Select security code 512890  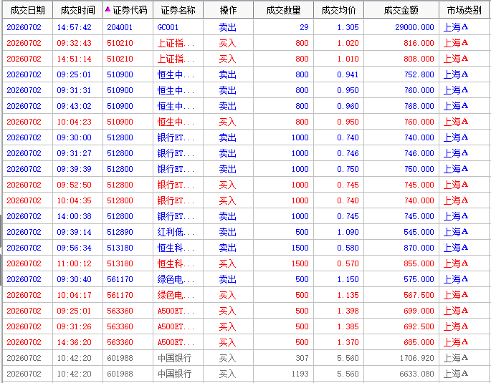point(120,232)
